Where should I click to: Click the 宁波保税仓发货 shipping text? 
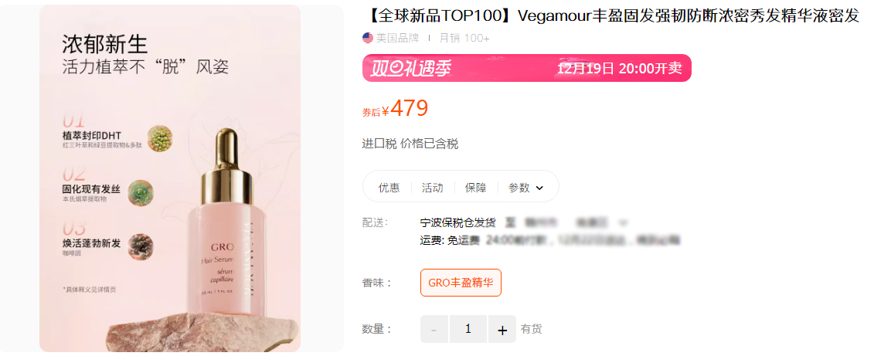pos(457,223)
